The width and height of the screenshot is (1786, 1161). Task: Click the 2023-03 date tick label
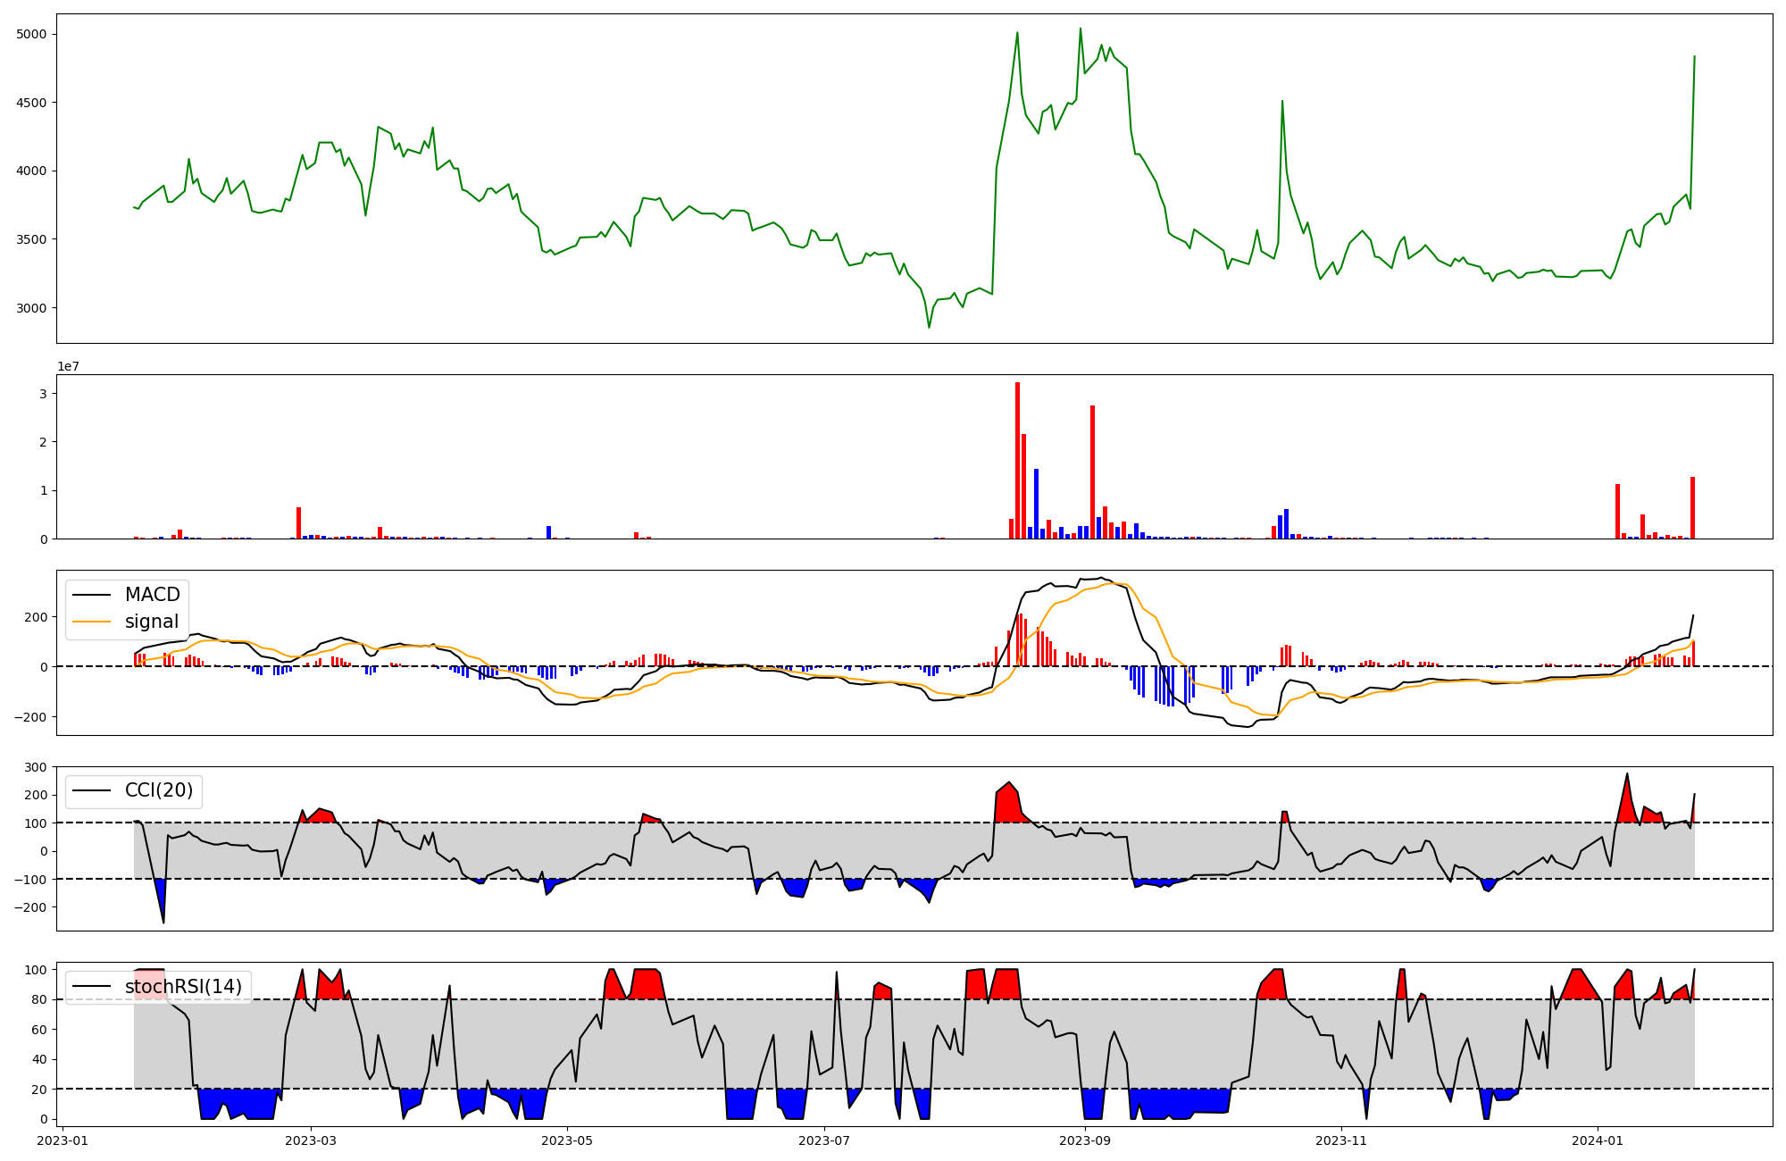pyautogui.click(x=311, y=1140)
